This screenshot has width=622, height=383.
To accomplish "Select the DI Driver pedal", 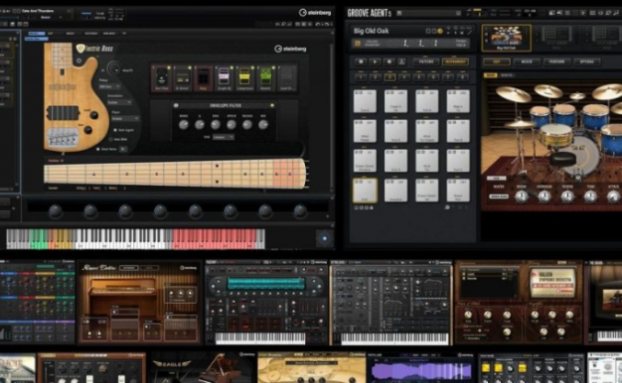I will 183,78.
